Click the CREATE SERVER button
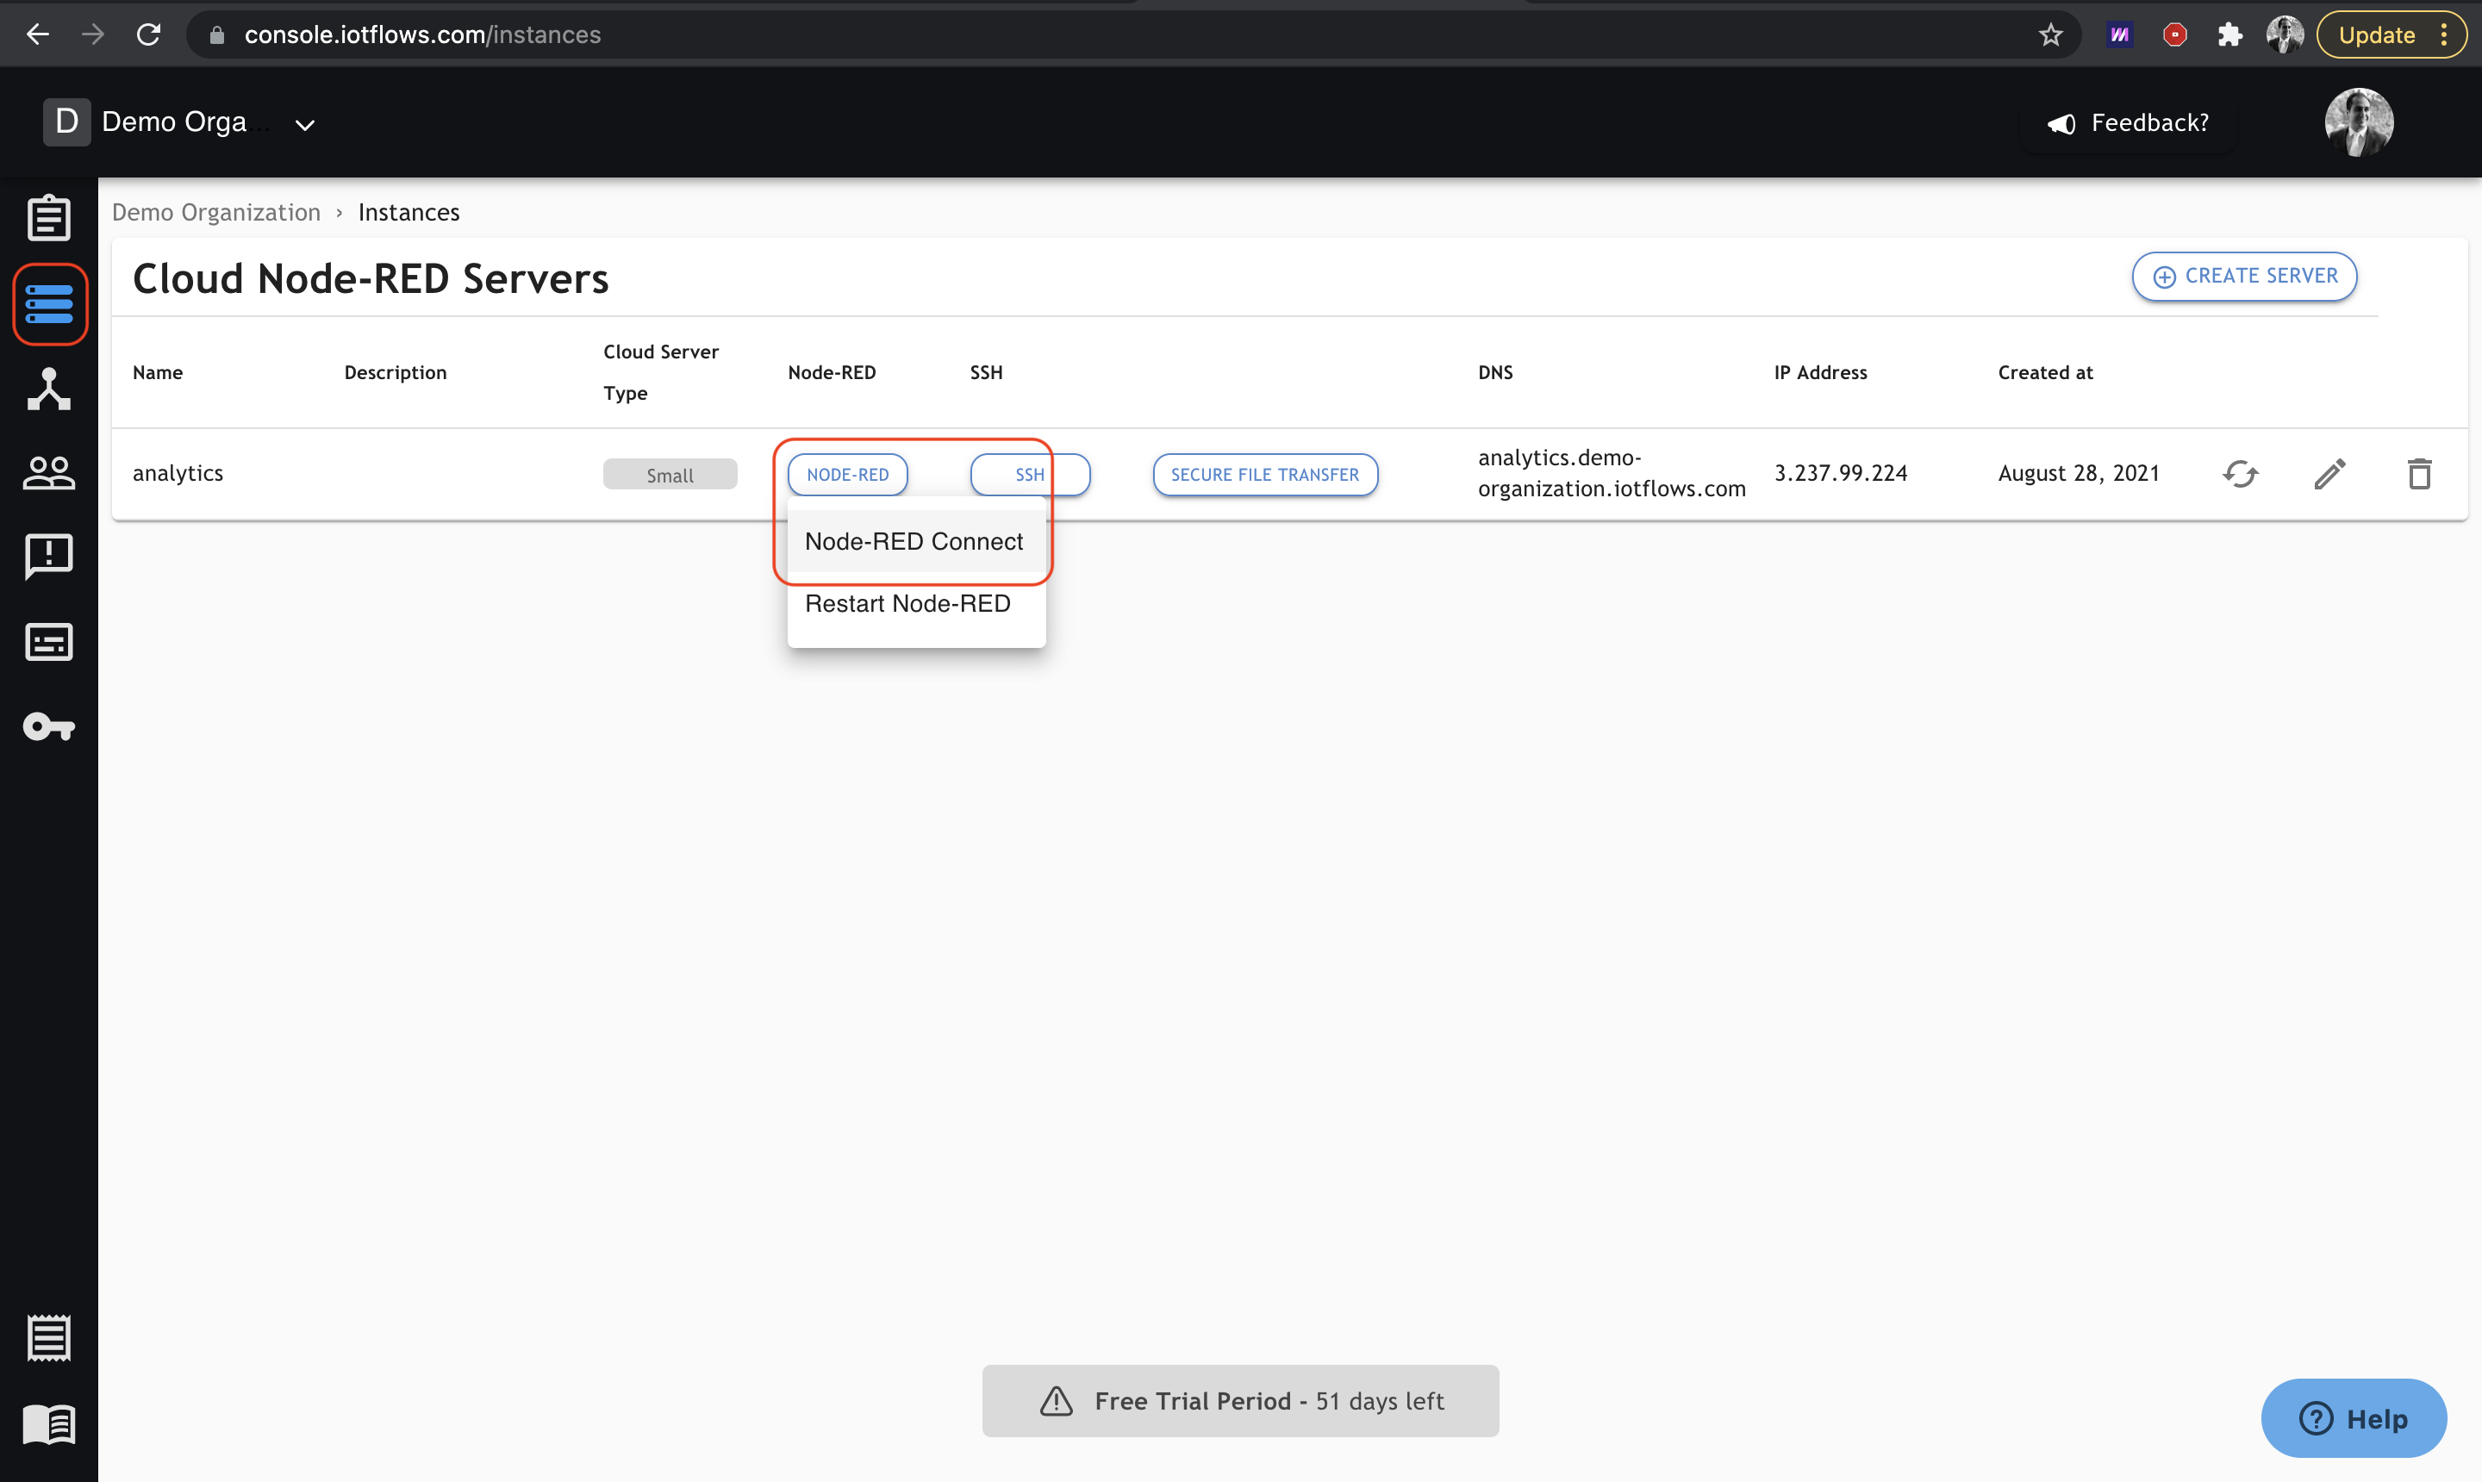This screenshot has height=1482, width=2482. (x=2244, y=276)
